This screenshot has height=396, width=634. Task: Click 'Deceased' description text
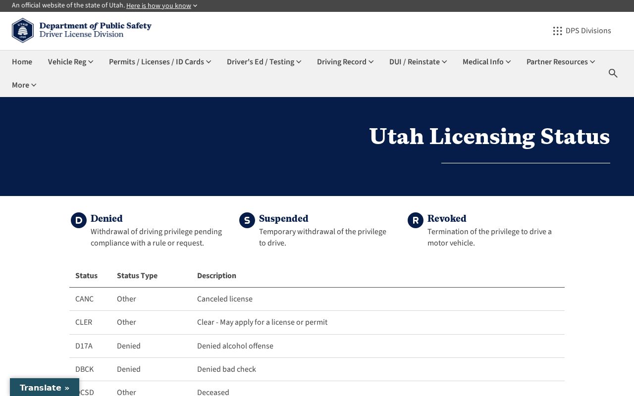pyautogui.click(x=213, y=392)
